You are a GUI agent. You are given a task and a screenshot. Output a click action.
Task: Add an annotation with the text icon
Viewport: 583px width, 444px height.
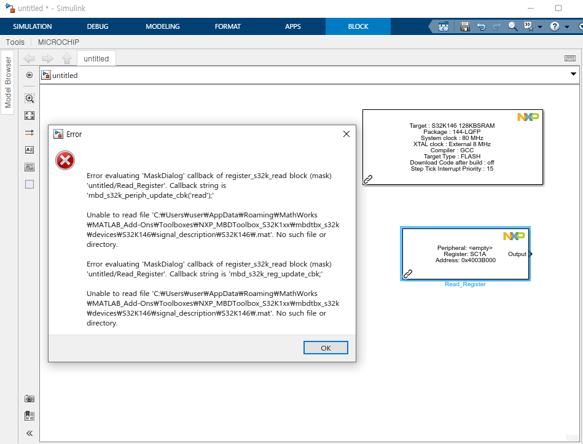click(x=29, y=150)
